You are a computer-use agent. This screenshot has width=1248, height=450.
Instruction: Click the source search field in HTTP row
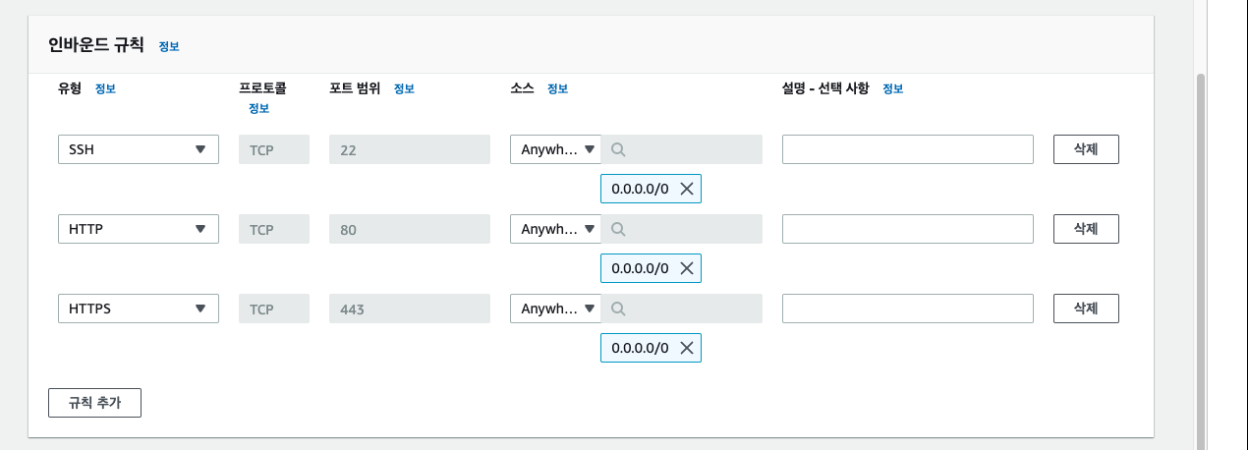point(681,229)
